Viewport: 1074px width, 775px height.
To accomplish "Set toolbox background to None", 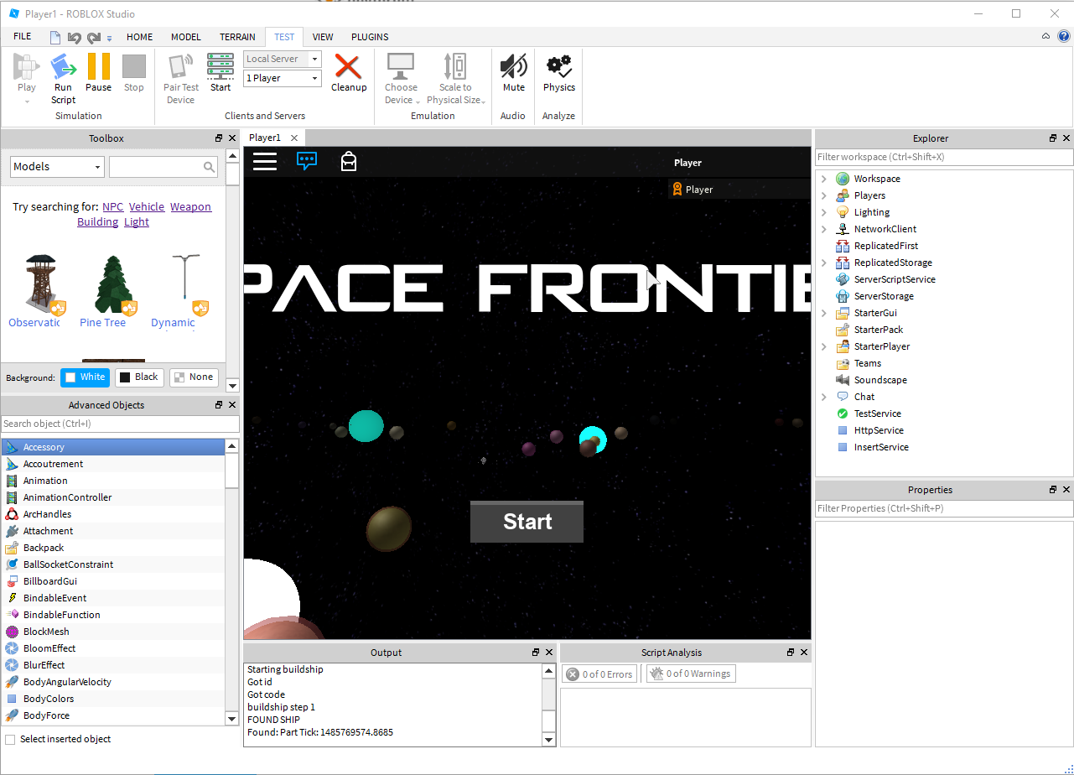I will 194,377.
